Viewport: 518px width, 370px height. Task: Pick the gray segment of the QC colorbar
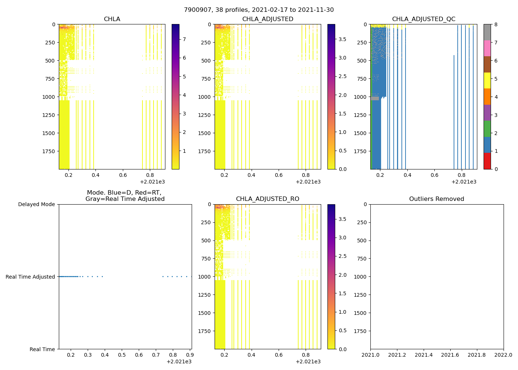click(x=487, y=32)
